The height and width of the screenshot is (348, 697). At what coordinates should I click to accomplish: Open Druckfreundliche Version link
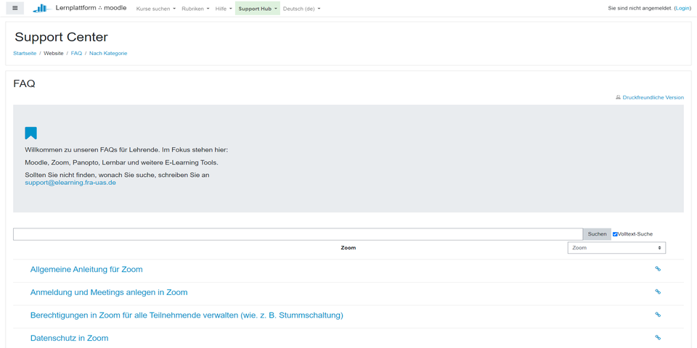[653, 97]
